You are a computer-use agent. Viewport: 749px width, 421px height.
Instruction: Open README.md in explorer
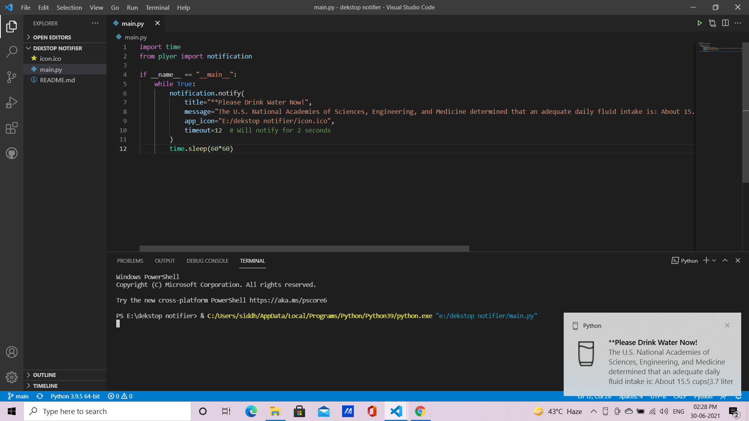click(x=57, y=80)
